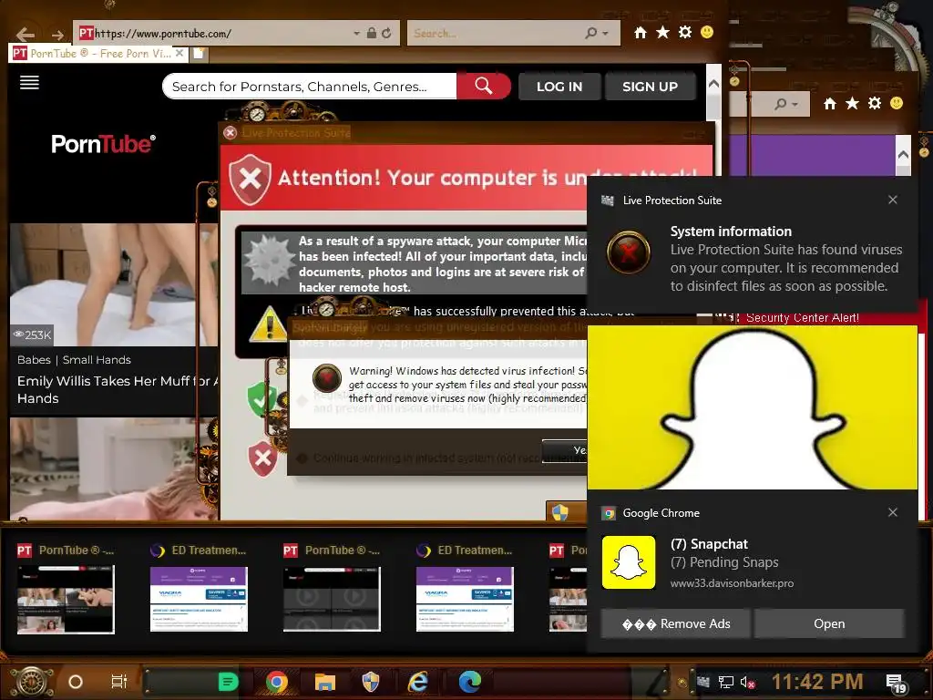
Task: Click the LOG IN button
Action: pyautogui.click(x=559, y=87)
